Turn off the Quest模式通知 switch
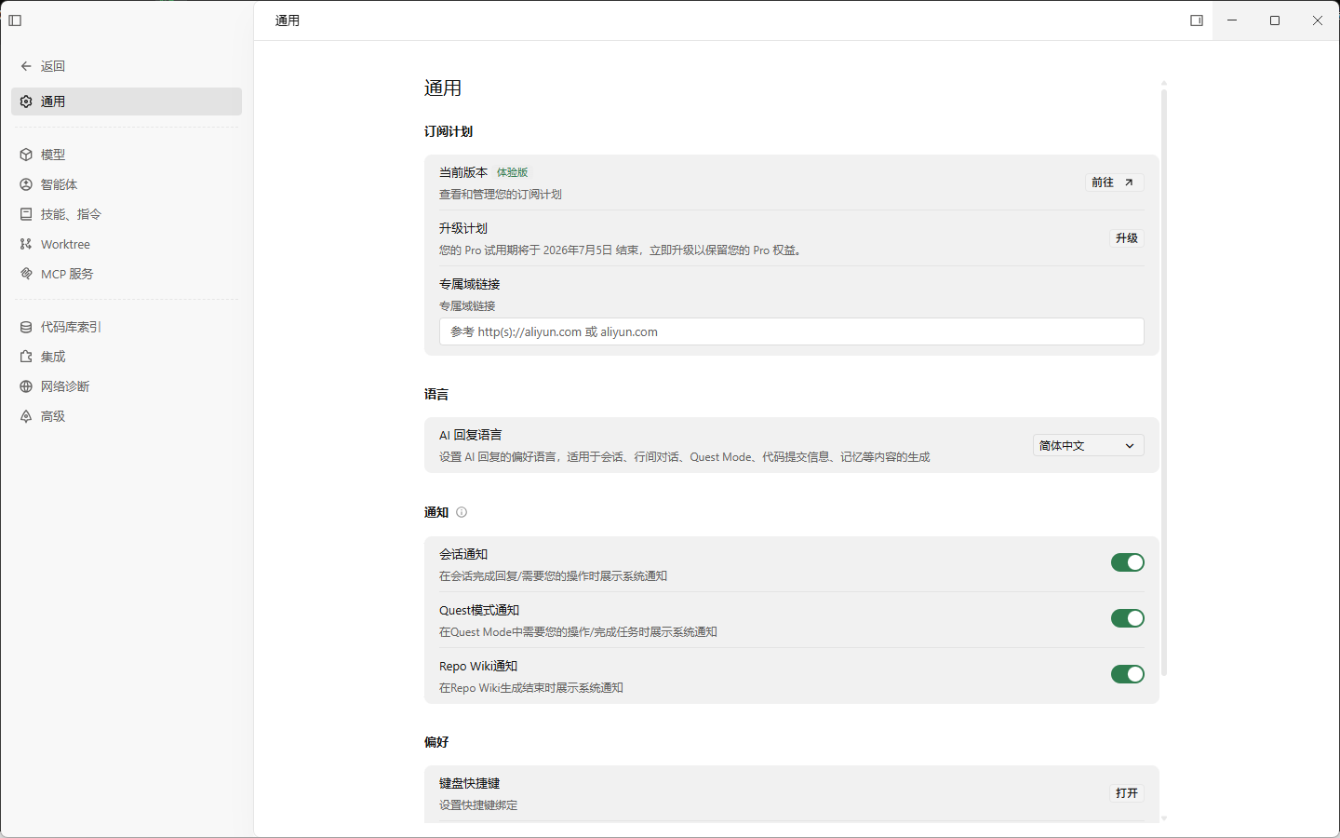Image resolution: width=1340 pixels, height=838 pixels. (x=1128, y=618)
